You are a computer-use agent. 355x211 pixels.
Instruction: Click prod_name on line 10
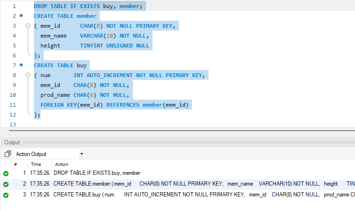[x=55, y=95]
